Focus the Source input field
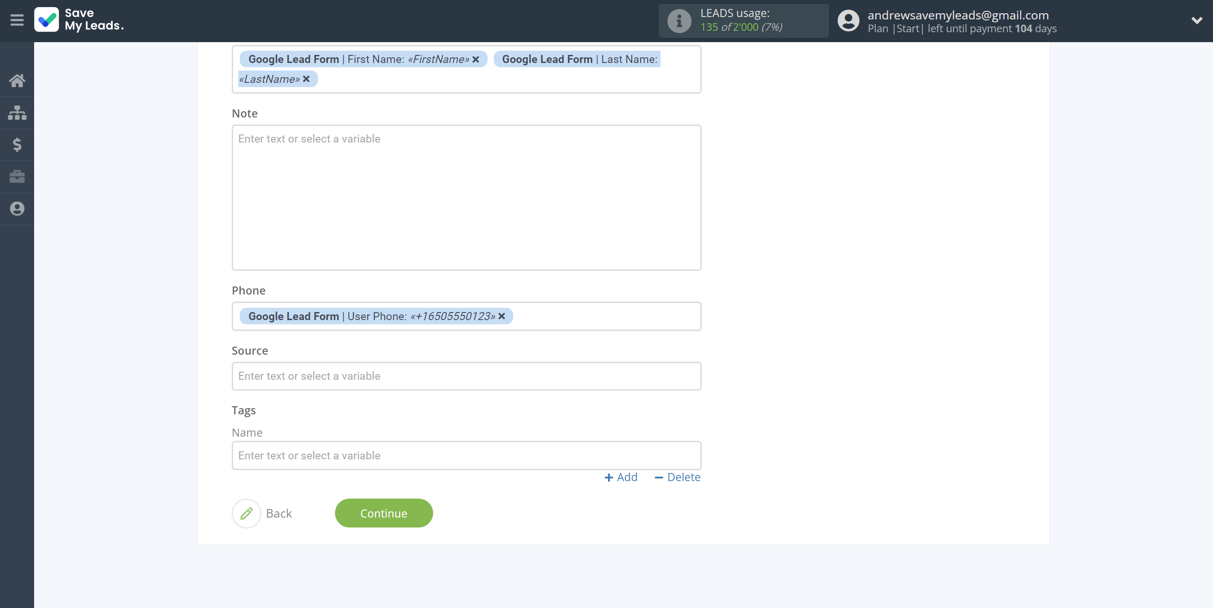The width and height of the screenshot is (1213, 608). click(x=466, y=376)
